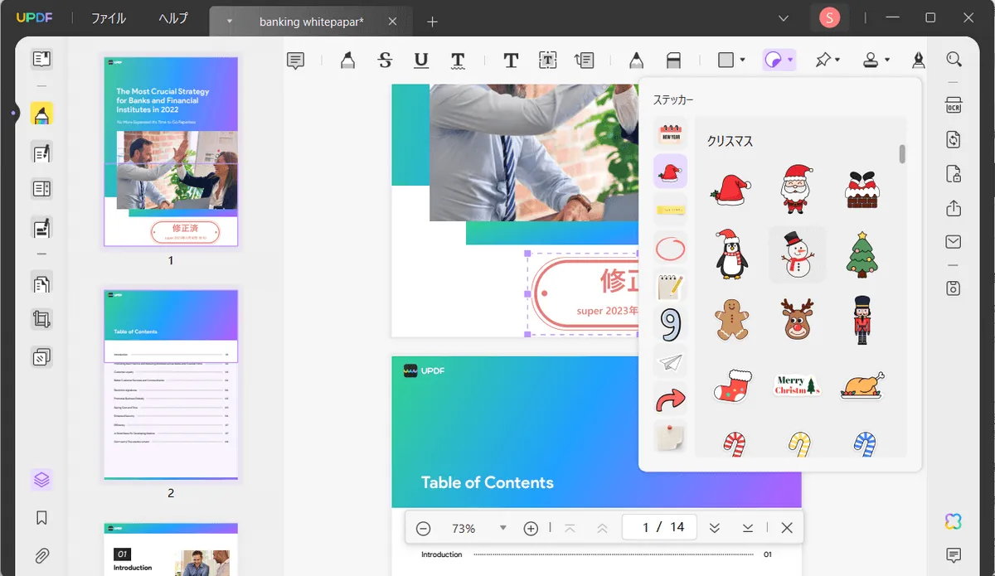Close the banking whitepapar tab
995x576 pixels.
tap(393, 22)
